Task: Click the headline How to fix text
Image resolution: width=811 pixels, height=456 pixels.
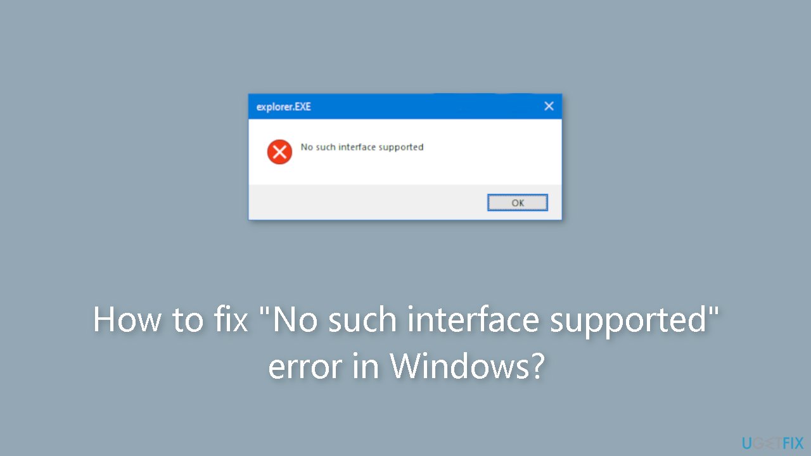Action: coord(170,320)
